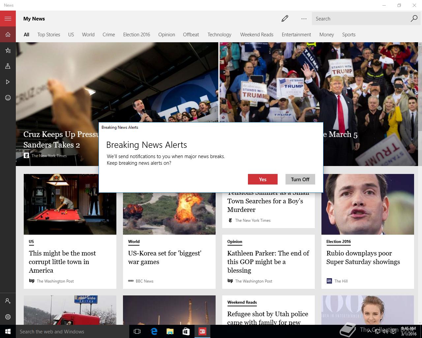This screenshot has width=422, height=338.
Task: Open Task View on the taskbar
Action: click(137, 331)
